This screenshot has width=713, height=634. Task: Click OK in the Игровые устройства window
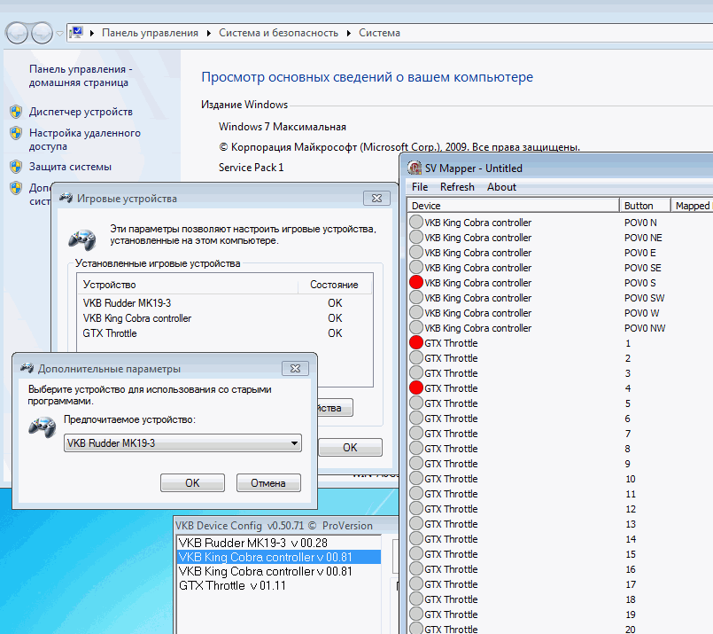coord(350,448)
